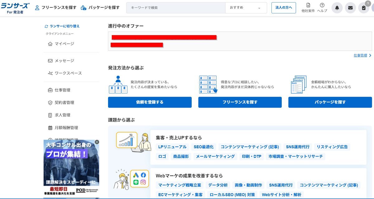The image size is (374, 199).
Task: Open フリーランスを探す in top navigation
Action: click(59, 7)
